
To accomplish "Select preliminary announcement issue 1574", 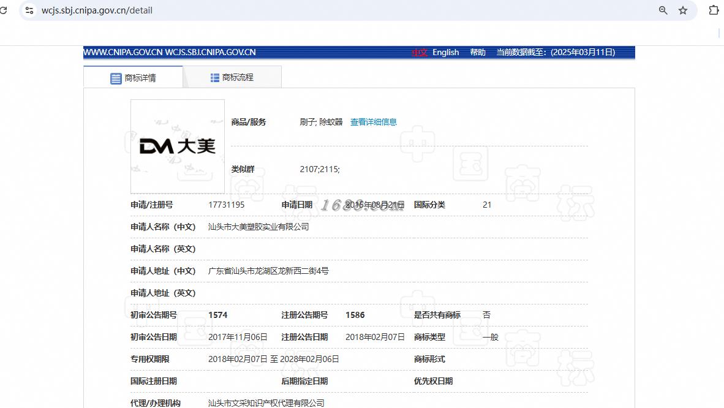I will point(218,315).
